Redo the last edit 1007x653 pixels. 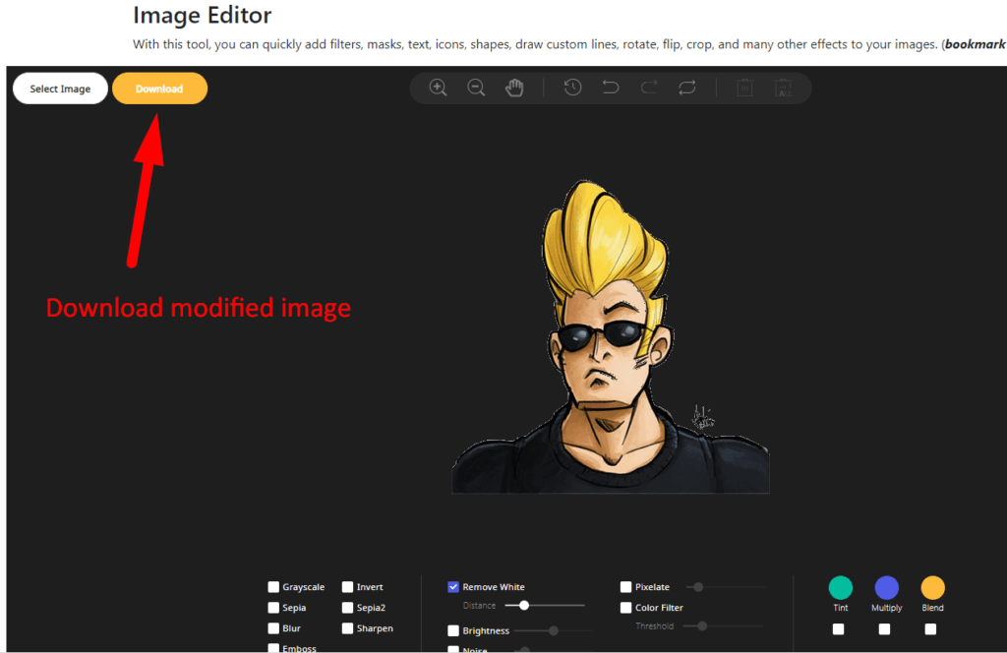pyautogui.click(x=649, y=88)
